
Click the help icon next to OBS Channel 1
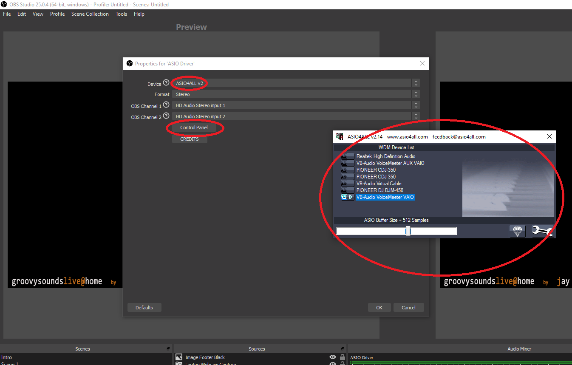[x=166, y=105]
